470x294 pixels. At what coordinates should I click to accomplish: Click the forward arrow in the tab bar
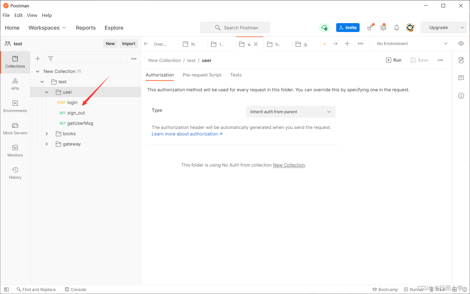(335, 44)
